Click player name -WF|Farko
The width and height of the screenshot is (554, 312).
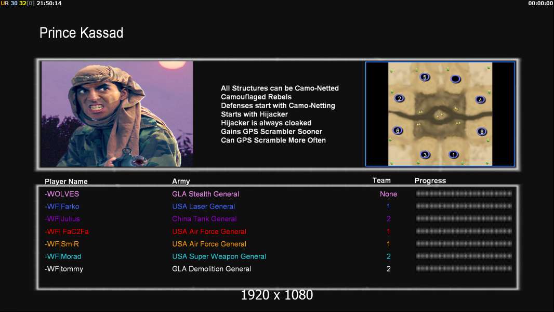[x=62, y=206]
